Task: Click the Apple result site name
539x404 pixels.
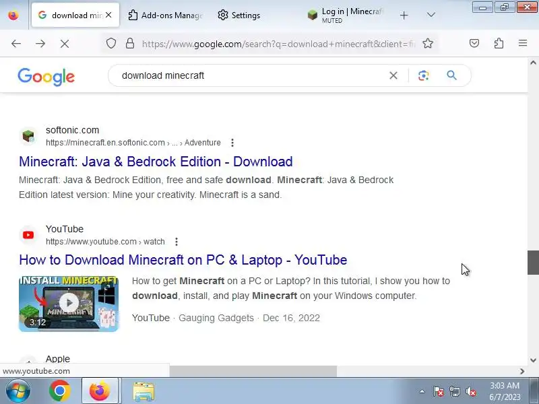Action: click(x=58, y=359)
